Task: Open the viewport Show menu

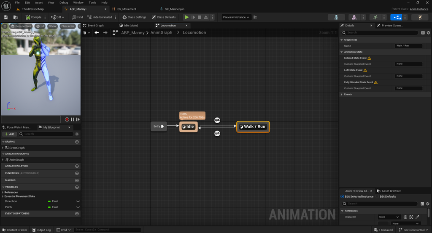Action: click(52, 26)
